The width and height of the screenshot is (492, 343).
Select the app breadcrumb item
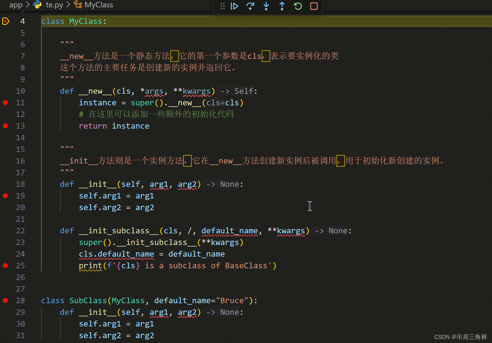pos(16,5)
